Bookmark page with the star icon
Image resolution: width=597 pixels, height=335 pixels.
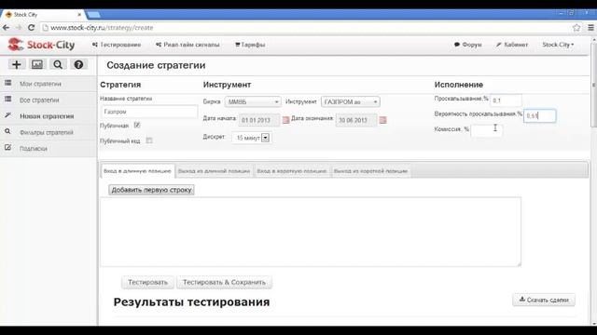576,28
